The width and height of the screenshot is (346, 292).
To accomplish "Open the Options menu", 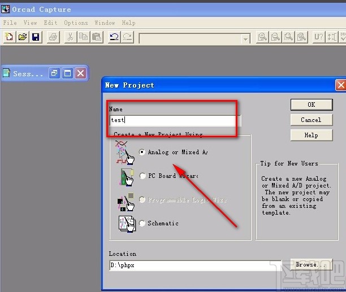I will [76, 23].
